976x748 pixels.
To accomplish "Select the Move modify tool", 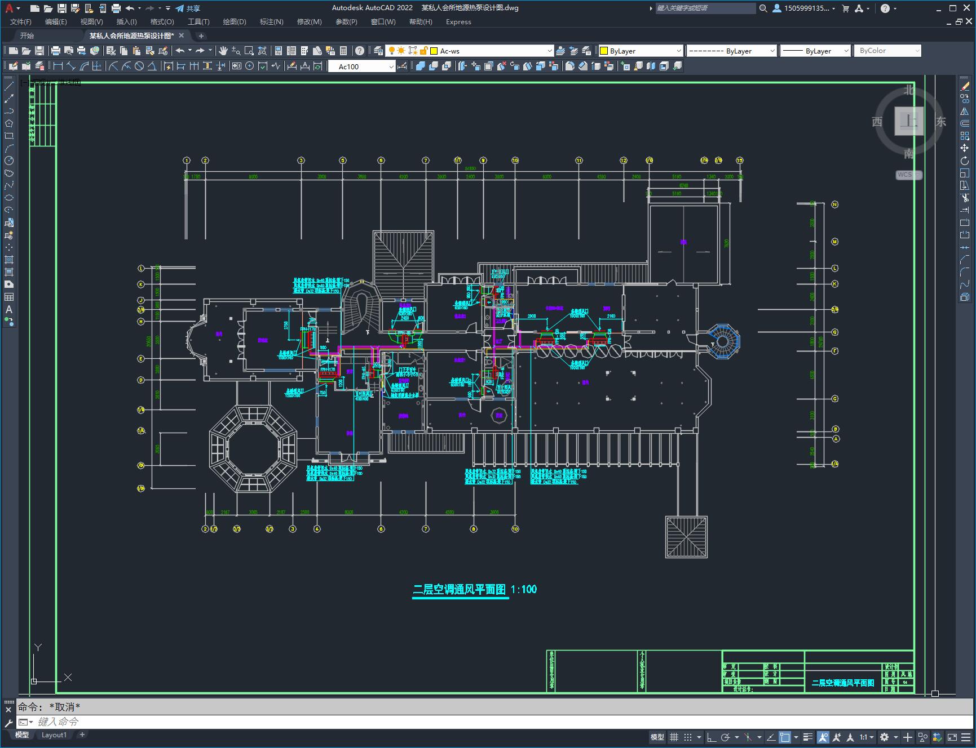I will [965, 148].
